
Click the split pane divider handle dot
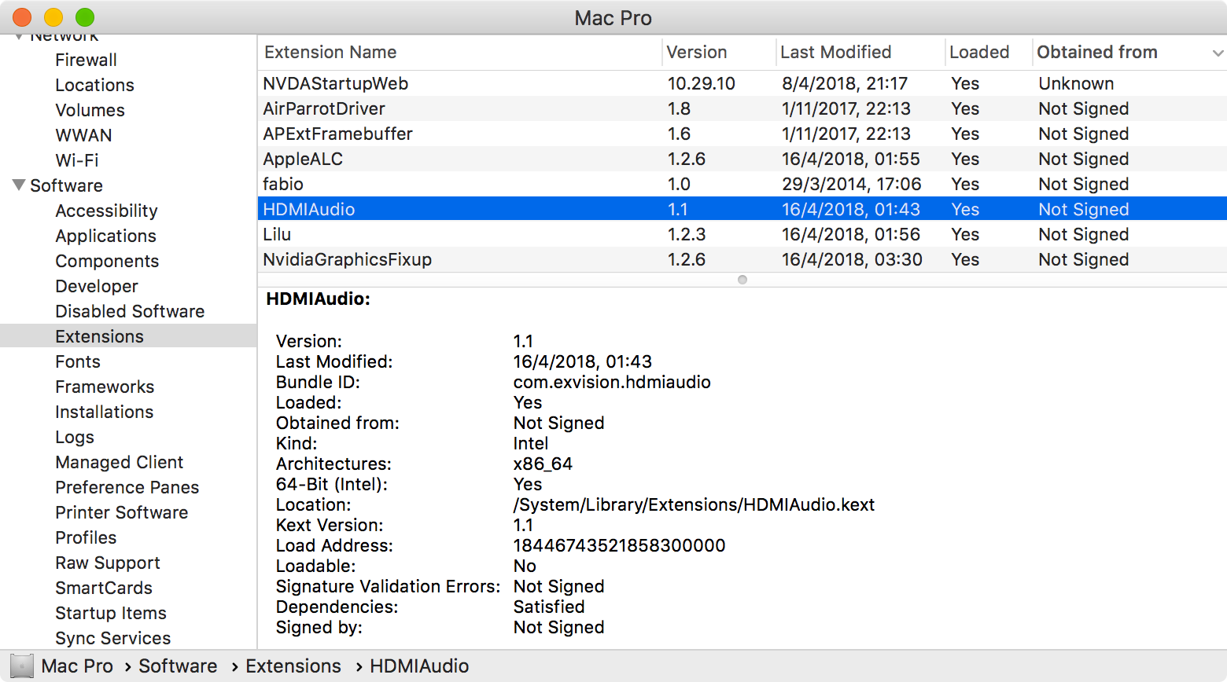point(742,280)
